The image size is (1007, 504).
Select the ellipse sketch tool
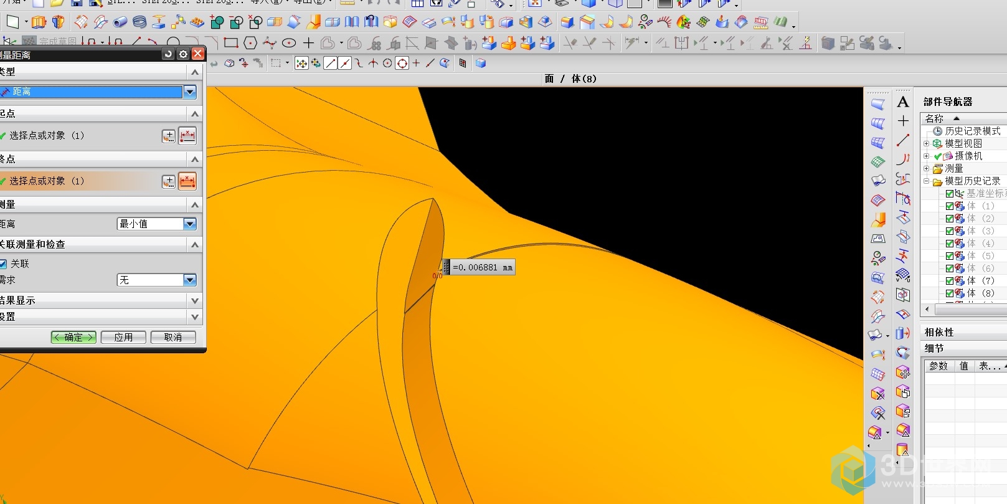tap(289, 43)
